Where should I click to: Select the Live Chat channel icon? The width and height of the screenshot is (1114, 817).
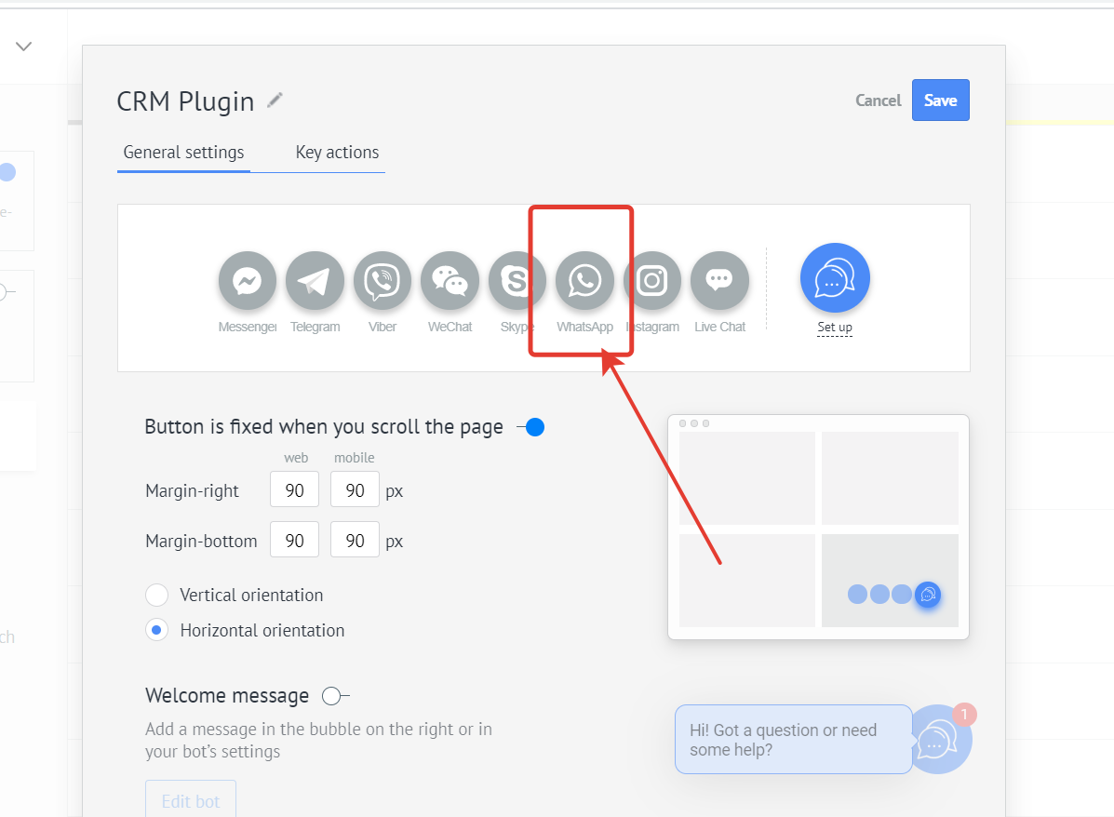(x=719, y=281)
